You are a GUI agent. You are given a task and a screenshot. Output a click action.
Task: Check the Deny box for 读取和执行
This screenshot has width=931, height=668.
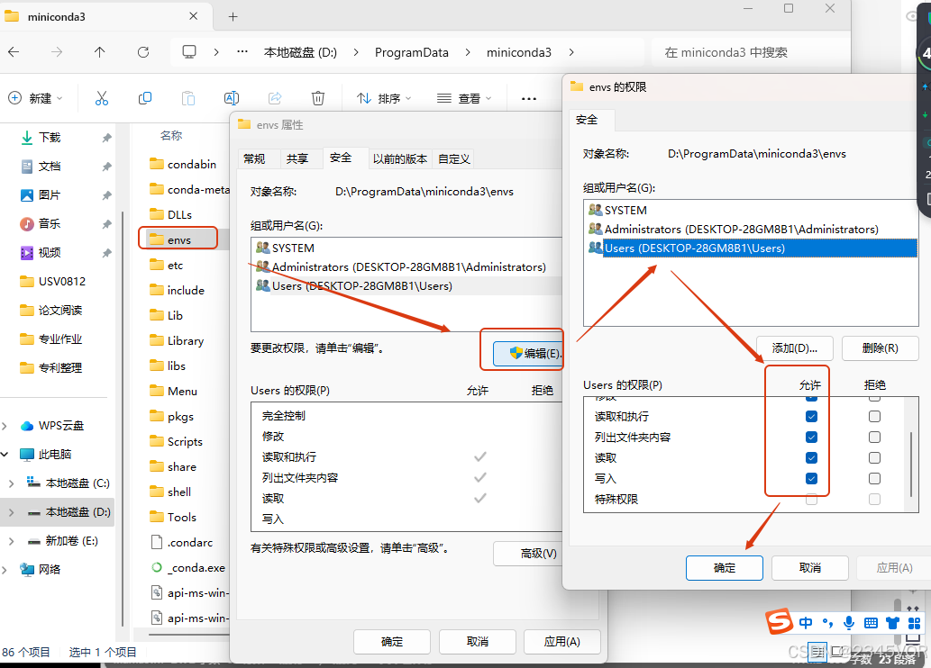click(x=873, y=416)
